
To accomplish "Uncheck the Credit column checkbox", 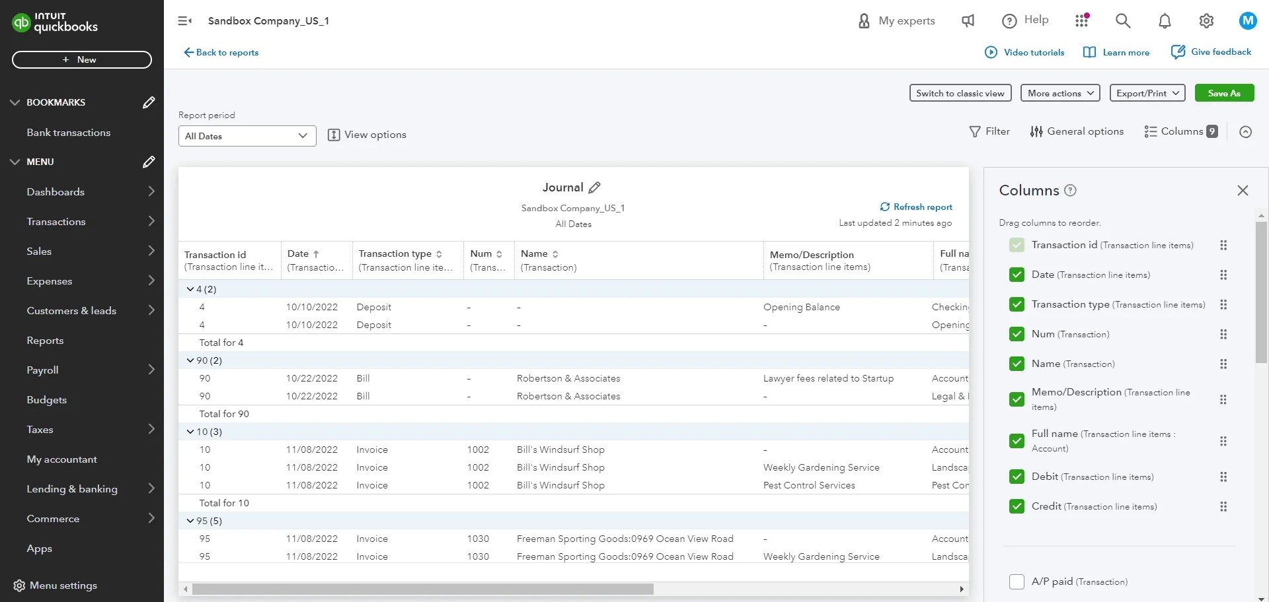I will click(x=1017, y=506).
